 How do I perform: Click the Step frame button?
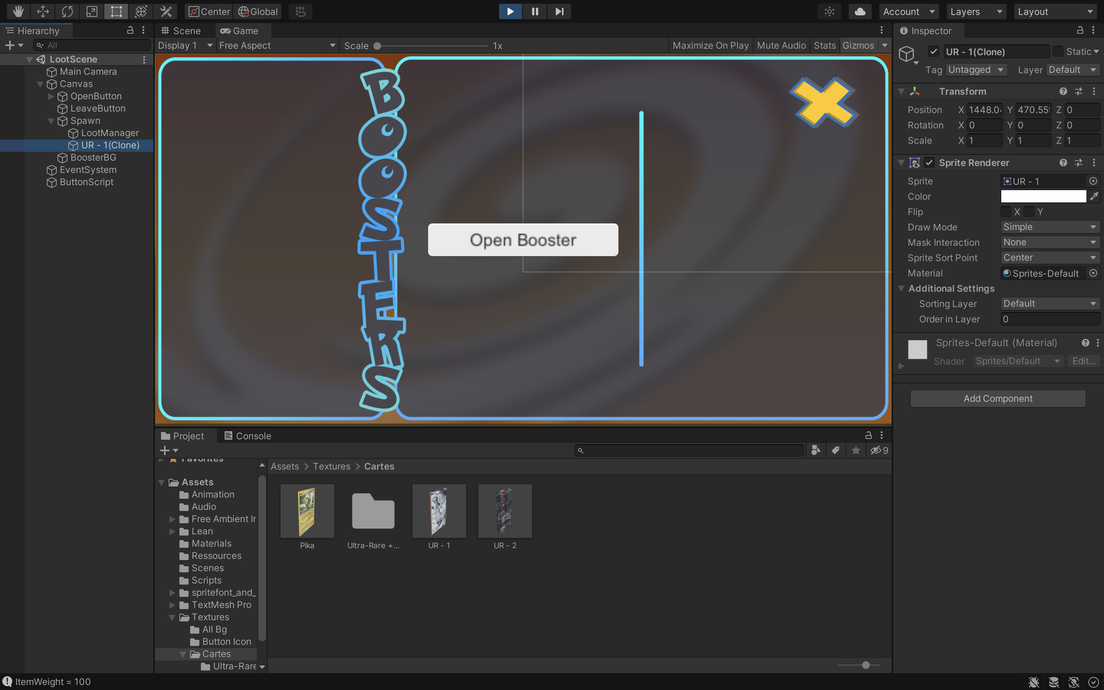click(559, 11)
